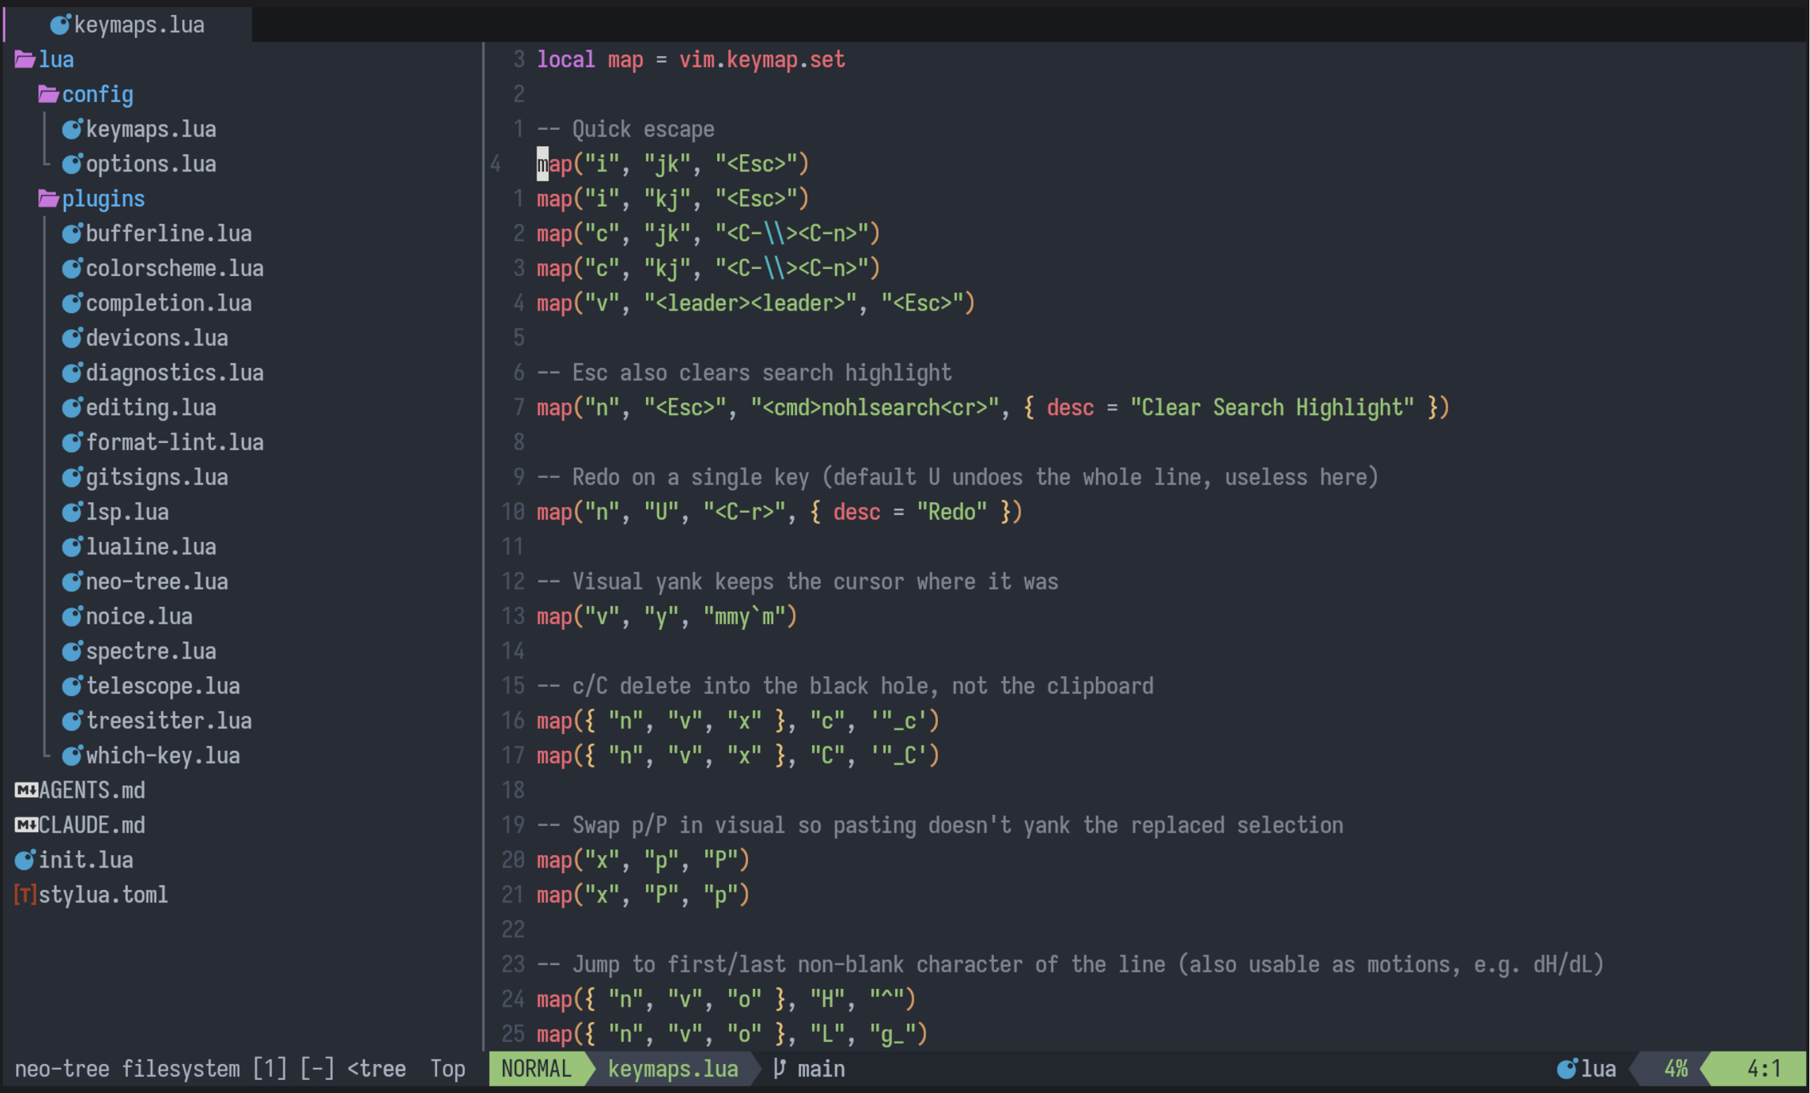1810x1093 pixels.
Task: Open AGENTS.md file
Action: click(92, 790)
